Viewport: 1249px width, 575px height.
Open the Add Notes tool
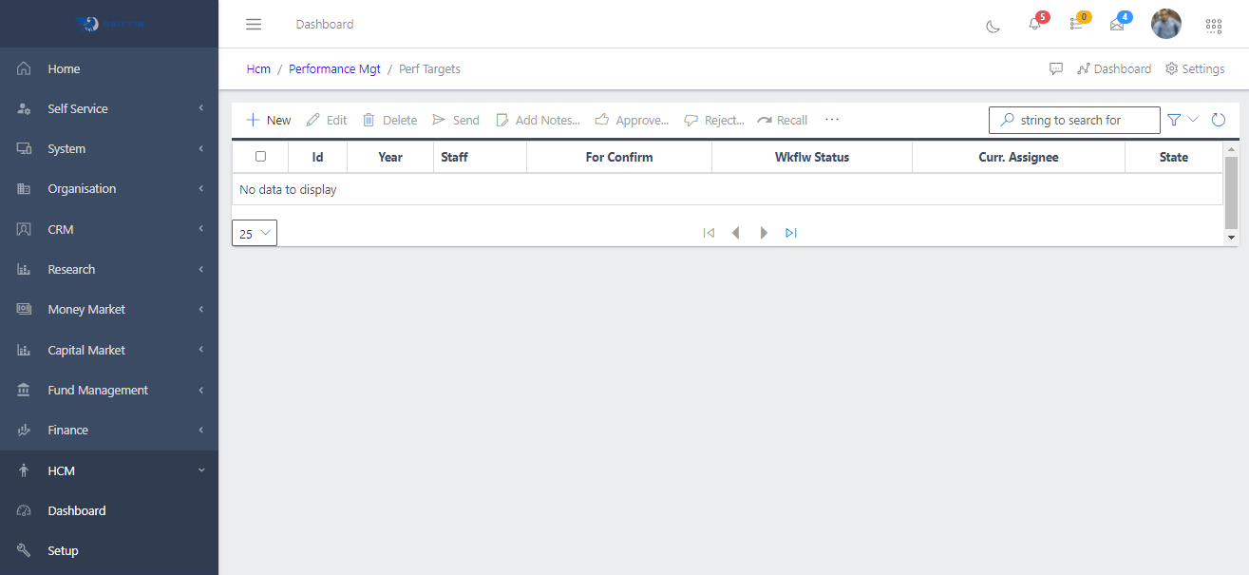click(x=538, y=119)
